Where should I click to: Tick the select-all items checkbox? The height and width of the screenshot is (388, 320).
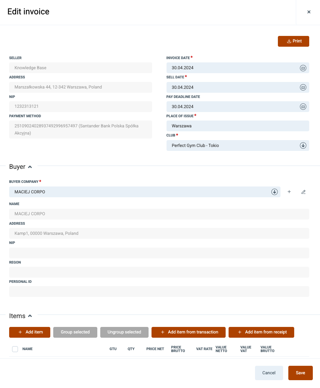[x=15, y=349]
